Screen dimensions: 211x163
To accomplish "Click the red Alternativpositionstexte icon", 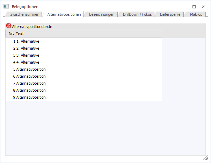I will pos(9,26).
